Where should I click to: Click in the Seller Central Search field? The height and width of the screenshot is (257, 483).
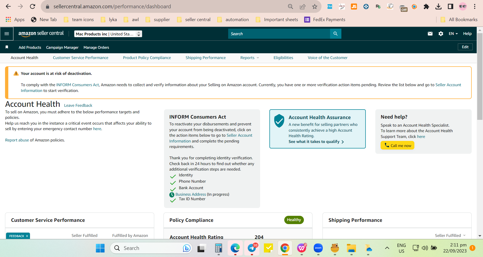coord(279,34)
